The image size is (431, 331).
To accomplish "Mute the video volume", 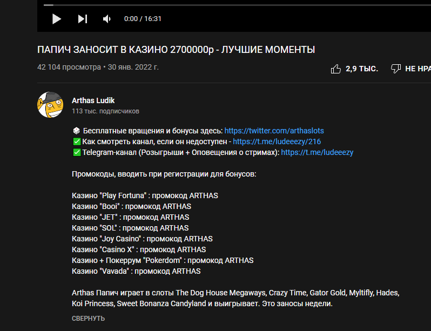I will pos(107,19).
